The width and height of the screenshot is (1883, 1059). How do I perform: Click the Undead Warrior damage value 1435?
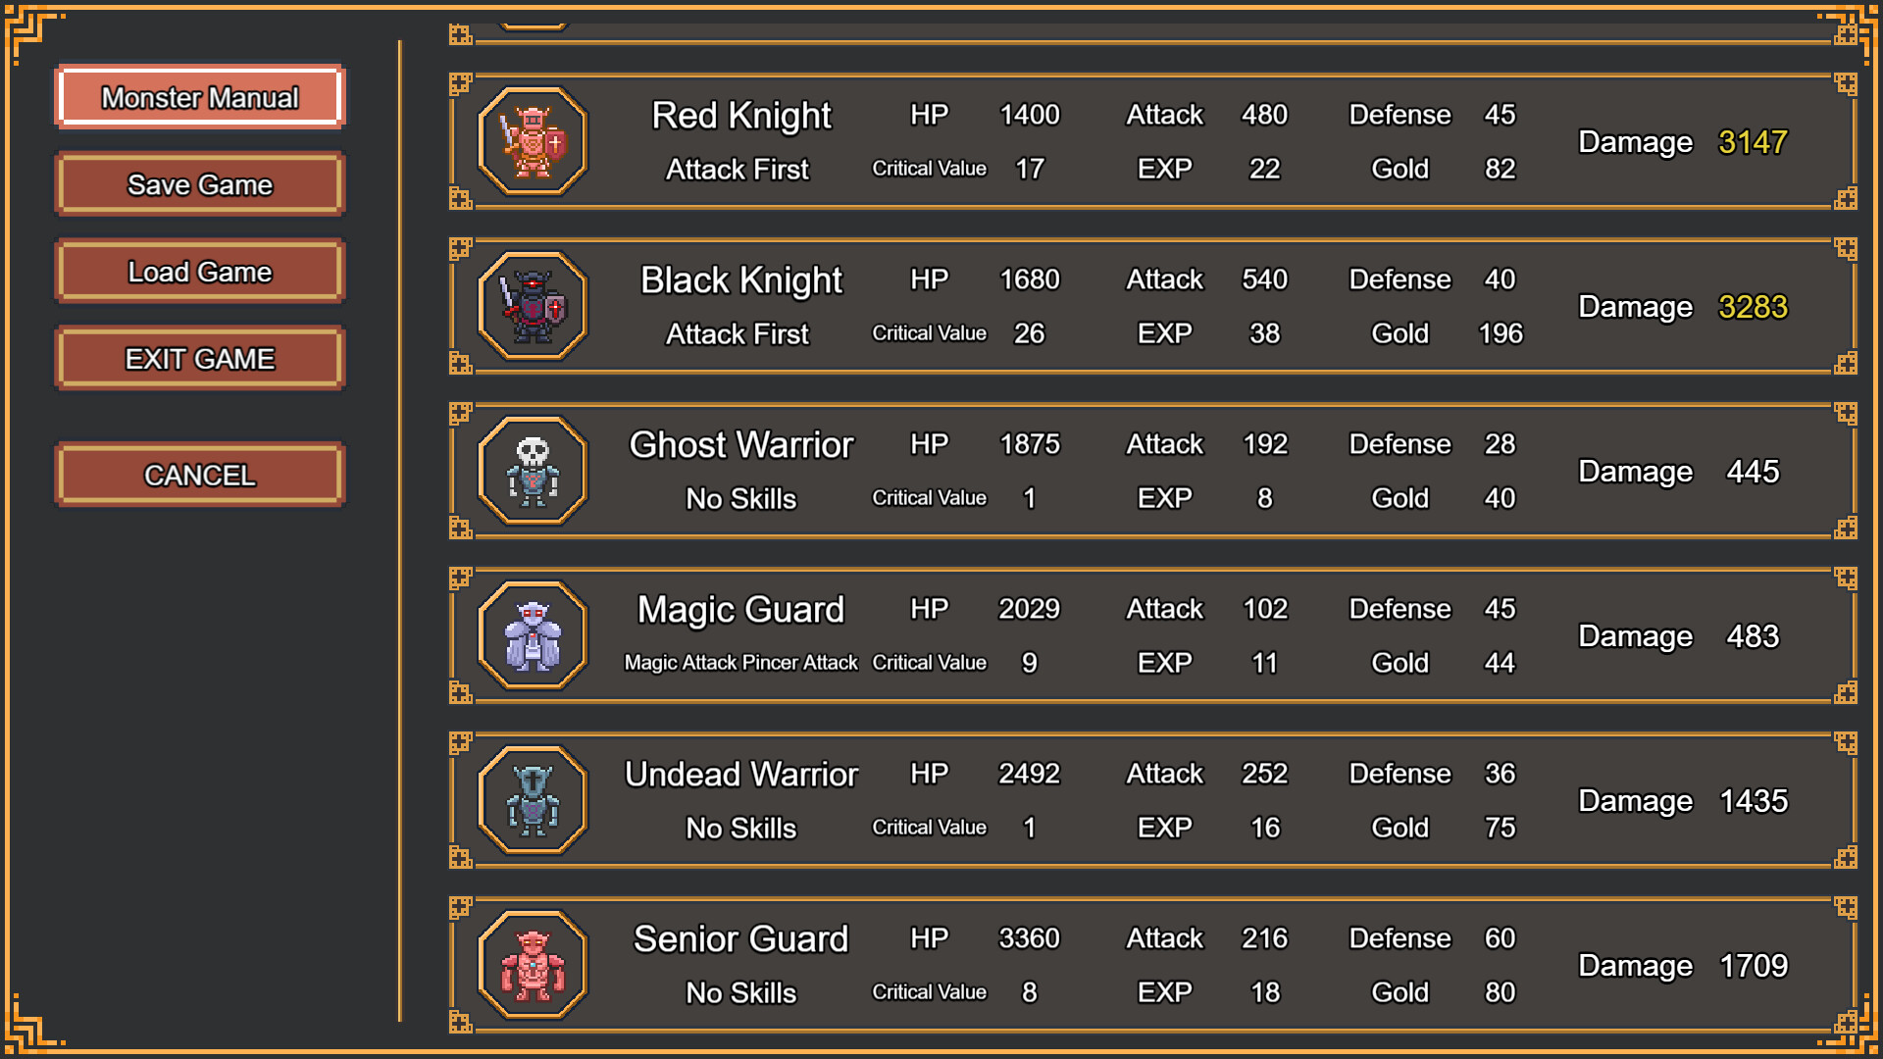[1755, 801]
